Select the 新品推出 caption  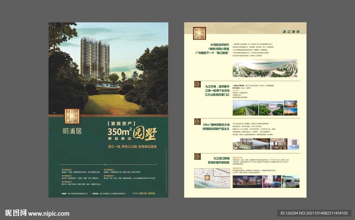point(120,138)
